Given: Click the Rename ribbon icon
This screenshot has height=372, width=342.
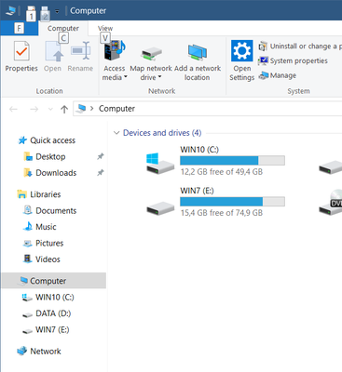Looking at the screenshot, I should [x=80, y=51].
